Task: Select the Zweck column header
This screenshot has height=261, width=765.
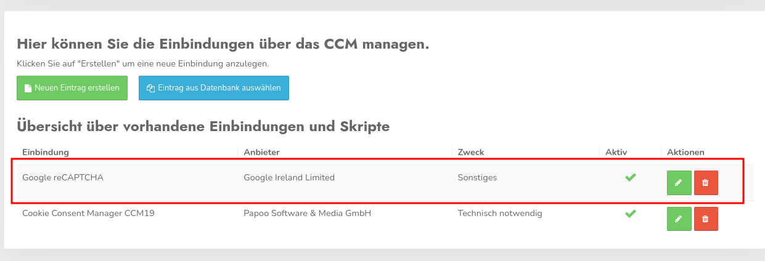Action: coord(470,152)
